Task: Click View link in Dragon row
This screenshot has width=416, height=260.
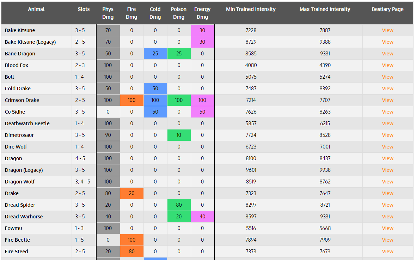Action: coord(387,158)
